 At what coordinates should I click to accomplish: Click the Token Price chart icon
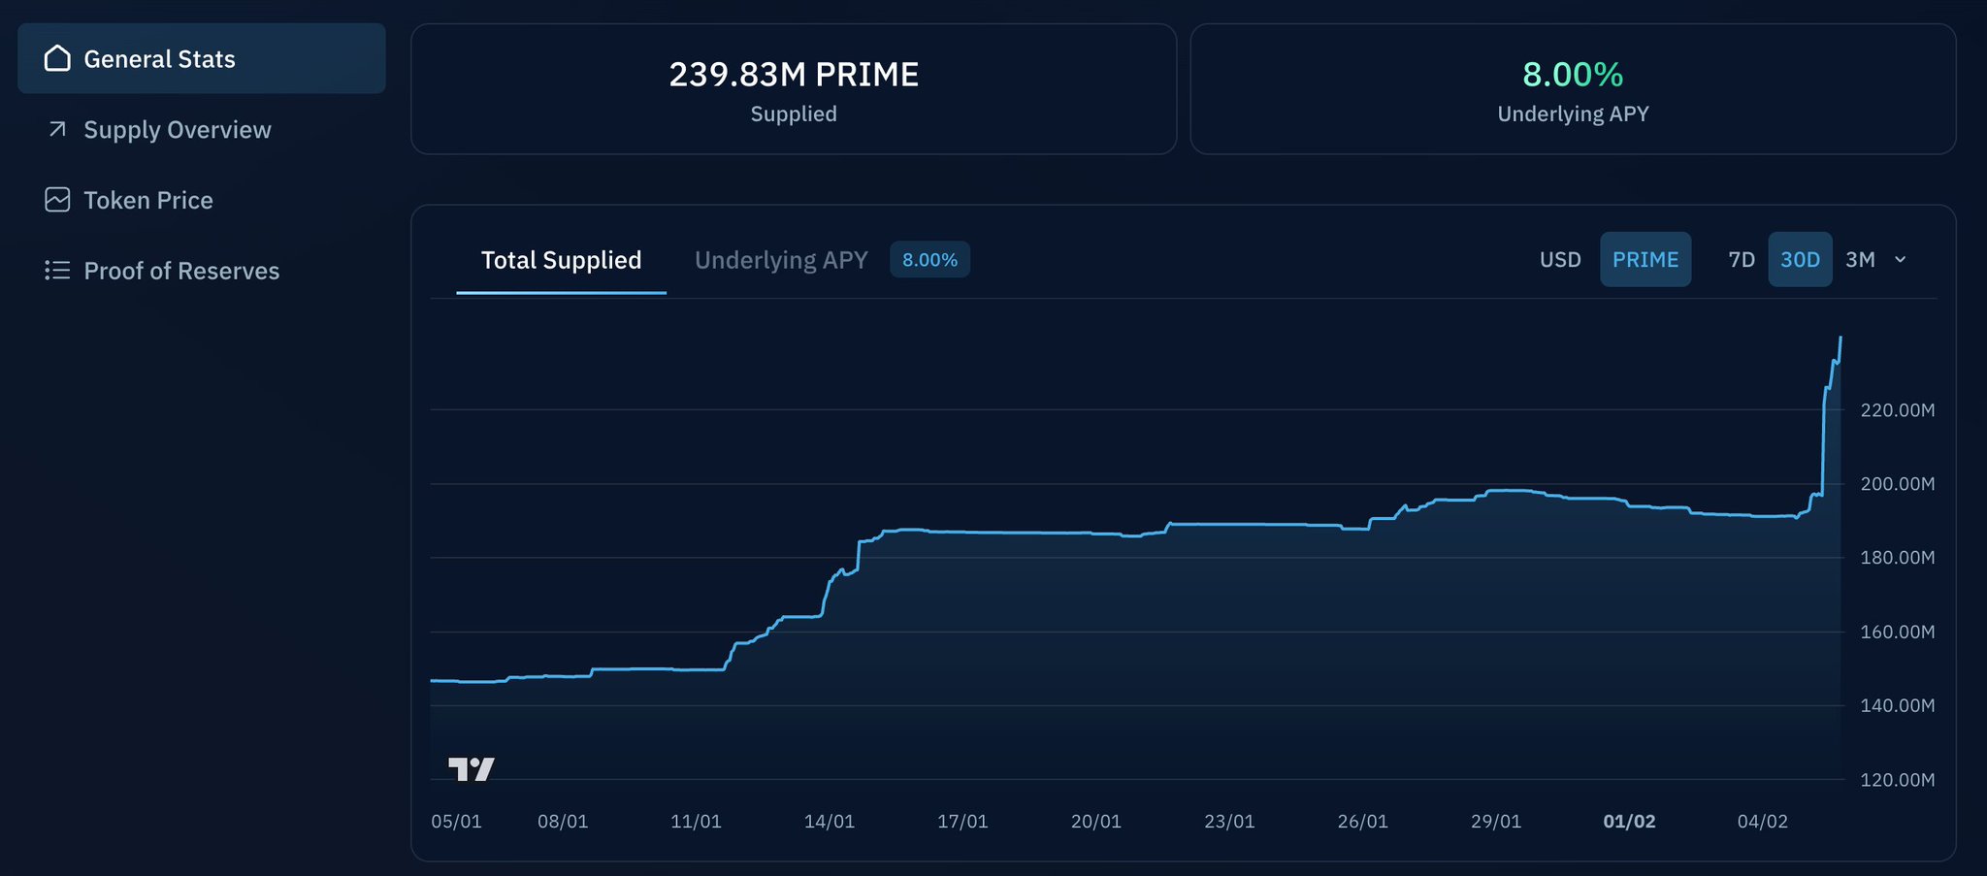(x=57, y=200)
